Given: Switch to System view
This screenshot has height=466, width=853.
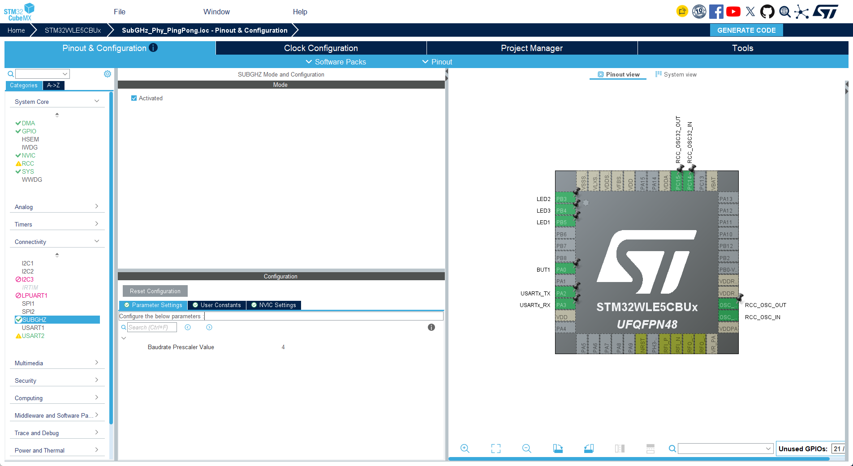Looking at the screenshot, I should coord(676,74).
